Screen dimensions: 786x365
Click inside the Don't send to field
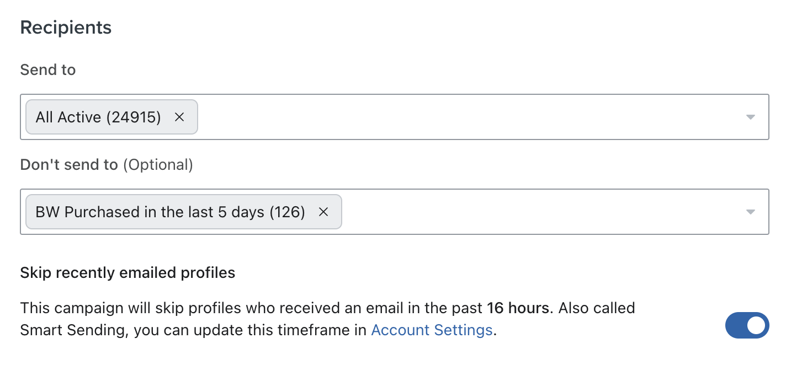click(395, 212)
